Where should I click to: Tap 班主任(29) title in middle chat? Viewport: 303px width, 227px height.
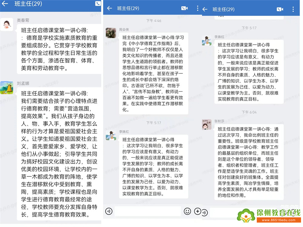pos(128,8)
